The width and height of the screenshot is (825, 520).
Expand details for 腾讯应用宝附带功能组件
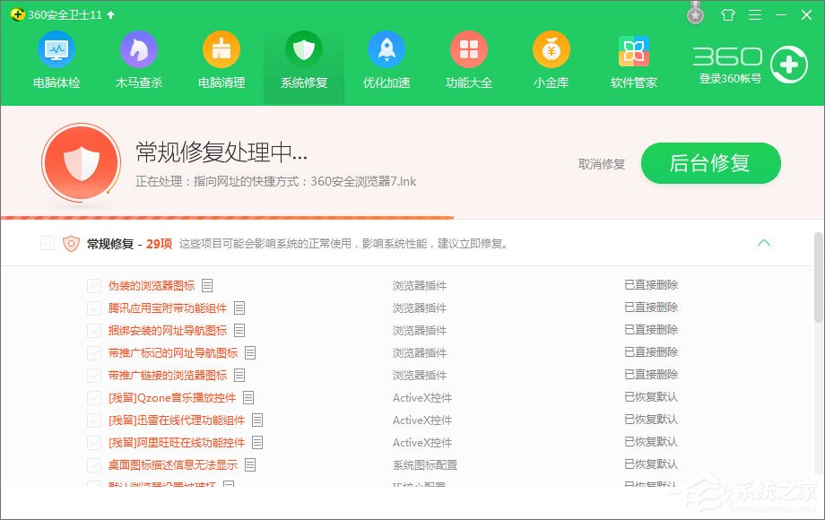[239, 308]
